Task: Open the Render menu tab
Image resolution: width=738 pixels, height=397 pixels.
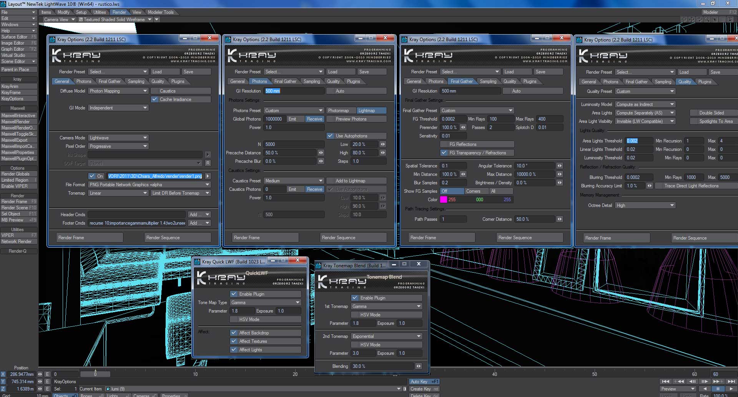Action: tap(119, 12)
